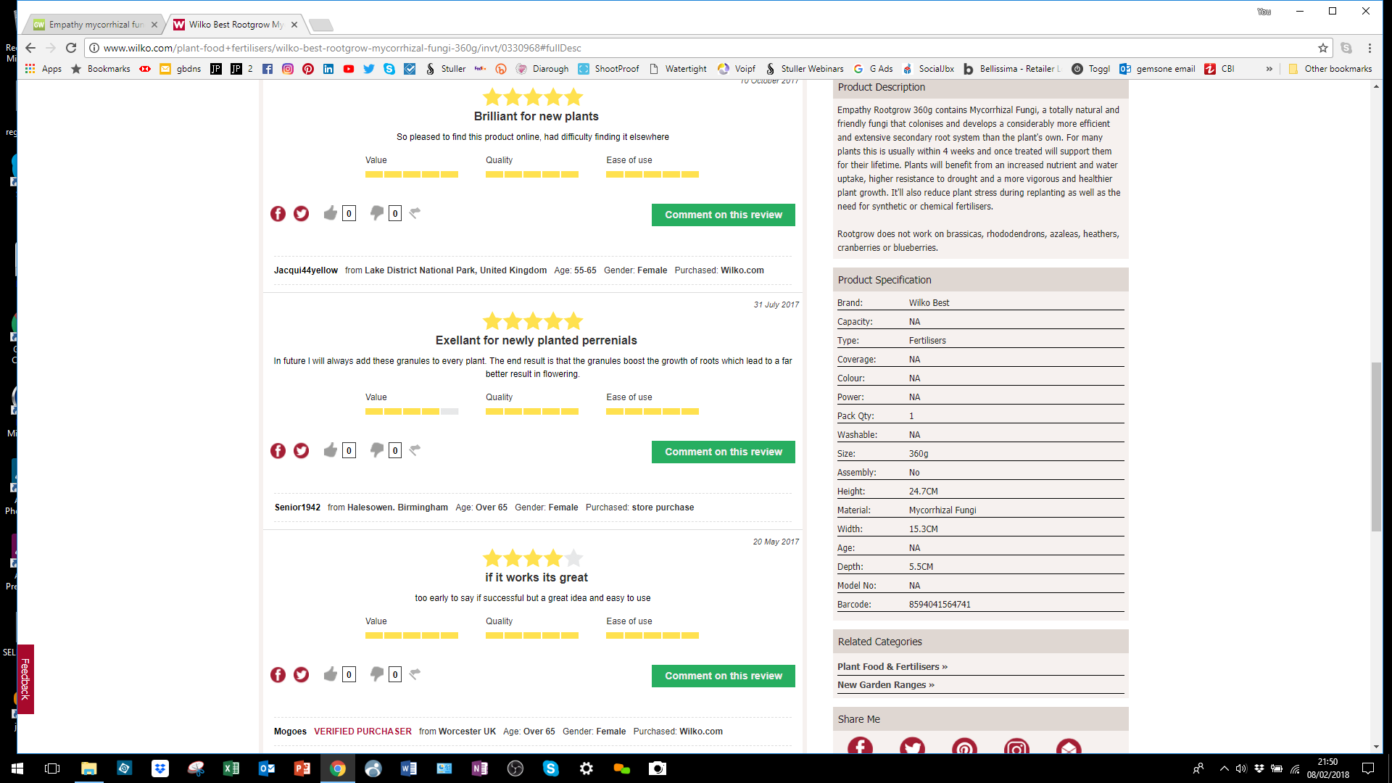This screenshot has height=783, width=1392.
Task: Open Instagram bookmark icon in bookmarks bar
Action: click(x=288, y=69)
